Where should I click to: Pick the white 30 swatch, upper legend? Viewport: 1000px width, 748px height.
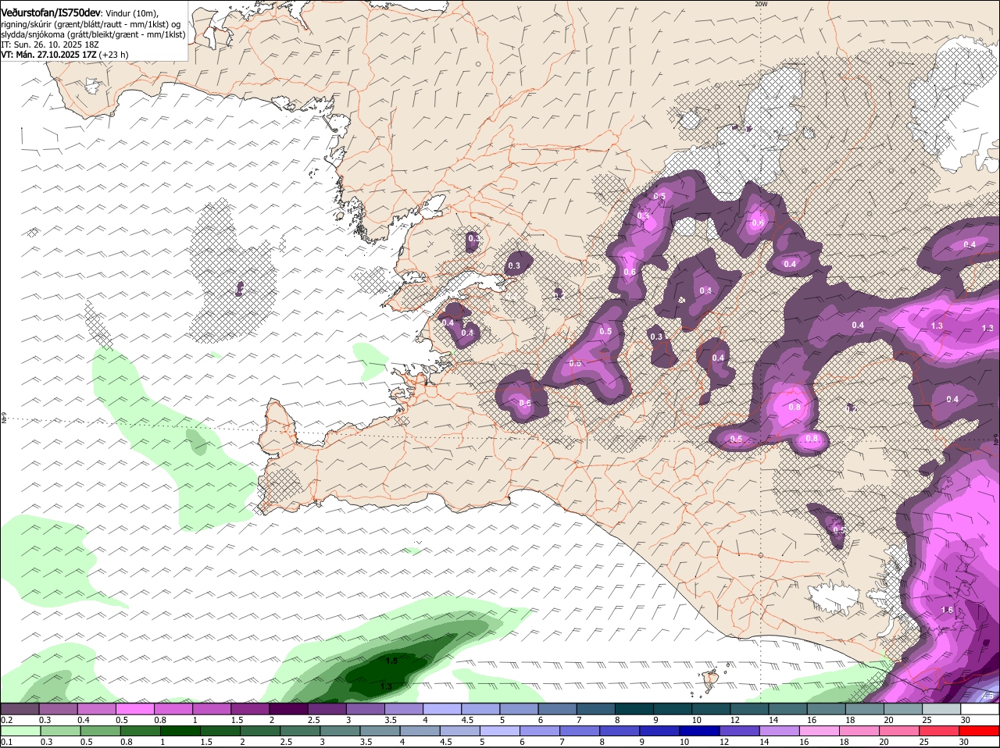point(980,708)
